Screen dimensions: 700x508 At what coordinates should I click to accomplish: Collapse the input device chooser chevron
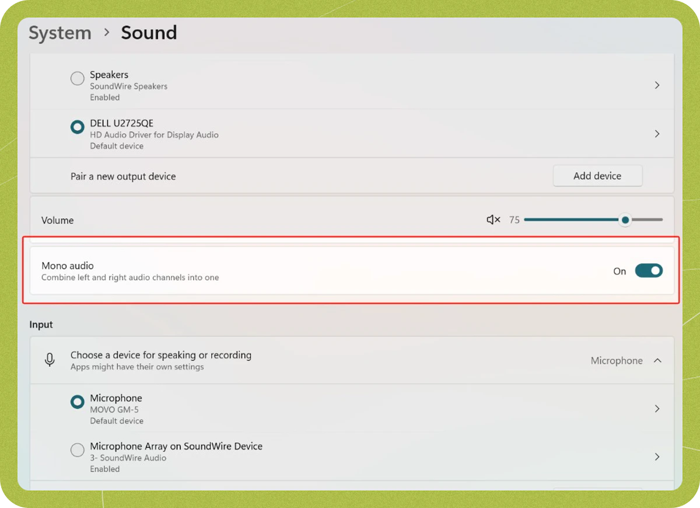(x=657, y=361)
